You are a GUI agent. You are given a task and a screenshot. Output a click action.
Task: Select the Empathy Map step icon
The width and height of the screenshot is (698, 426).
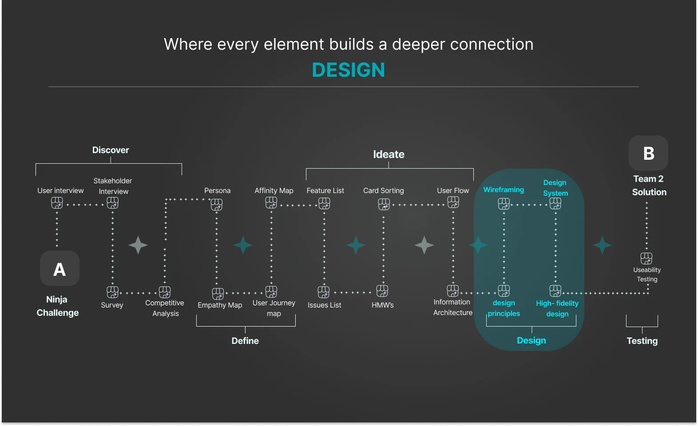coord(218,294)
